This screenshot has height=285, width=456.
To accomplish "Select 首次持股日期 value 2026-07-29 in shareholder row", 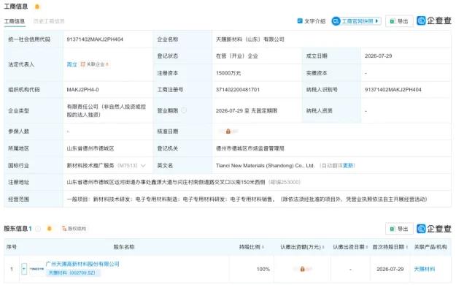I will click(x=390, y=269).
